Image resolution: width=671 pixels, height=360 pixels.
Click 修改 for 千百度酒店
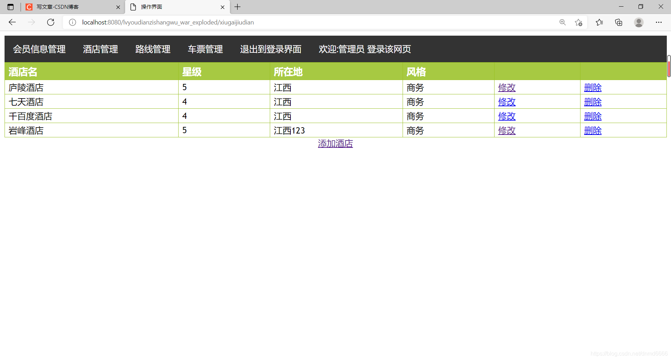click(507, 116)
